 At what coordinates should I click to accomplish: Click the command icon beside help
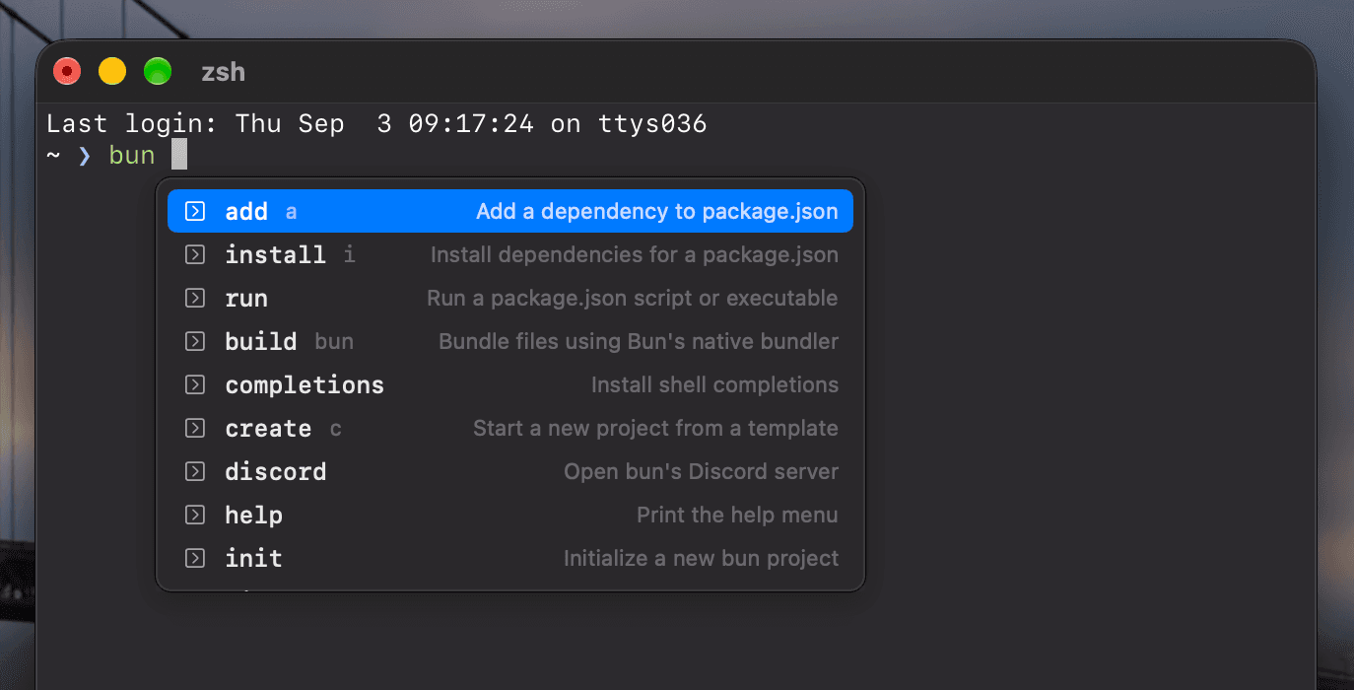pos(195,515)
